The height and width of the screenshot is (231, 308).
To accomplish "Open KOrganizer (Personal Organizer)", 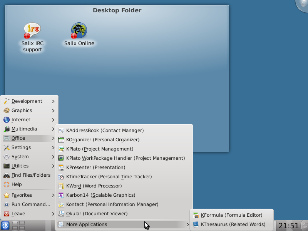I will [124, 140].
